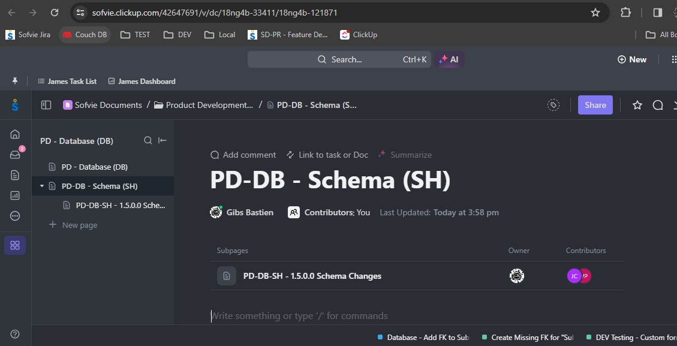
Task: Toggle the sidebar panel icon near breadcrumb
Action: (x=46, y=105)
